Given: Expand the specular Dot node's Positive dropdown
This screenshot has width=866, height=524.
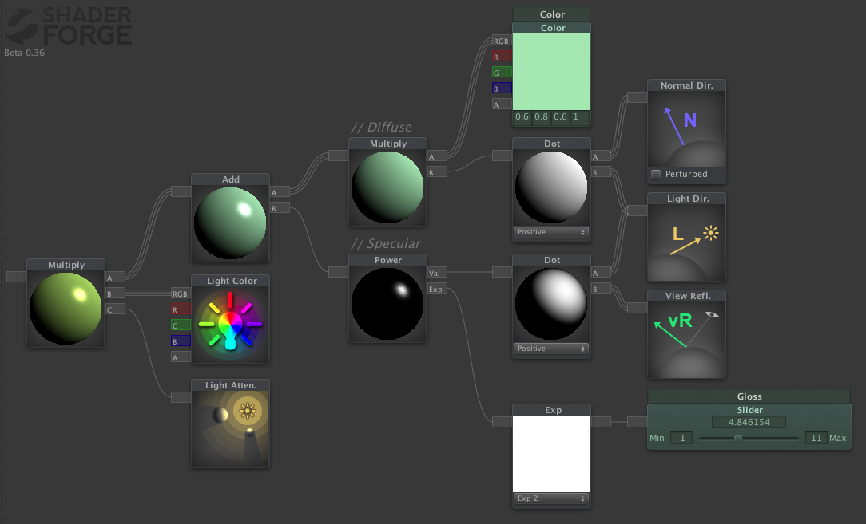Looking at the screenshot, I should (x=551, y=349).
